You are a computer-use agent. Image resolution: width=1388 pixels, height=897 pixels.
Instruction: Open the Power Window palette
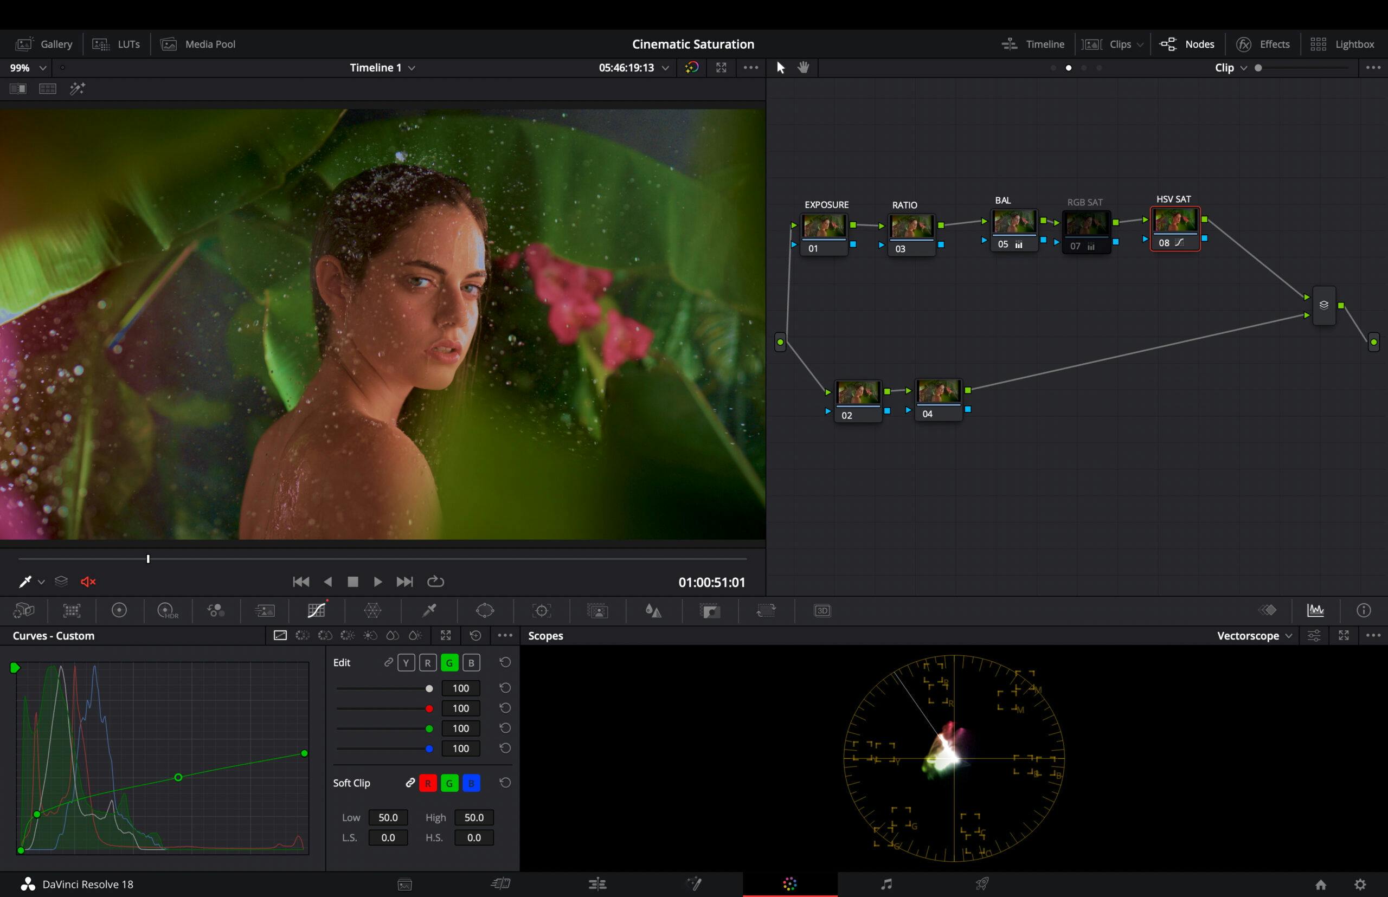485,610
